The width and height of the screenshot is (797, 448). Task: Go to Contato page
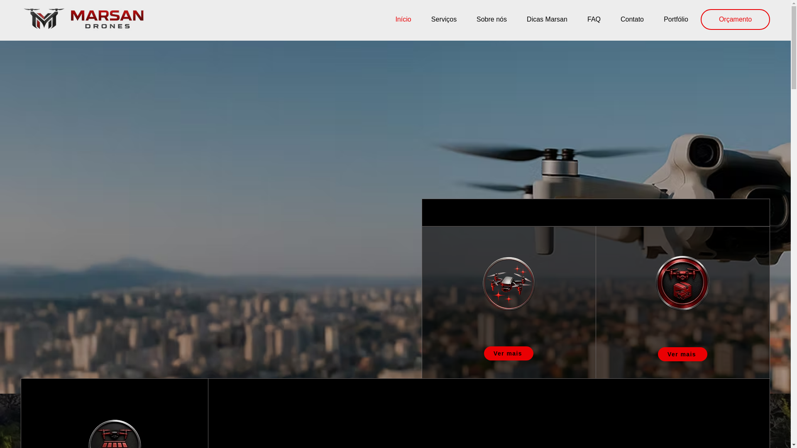(x=632, y=19)
